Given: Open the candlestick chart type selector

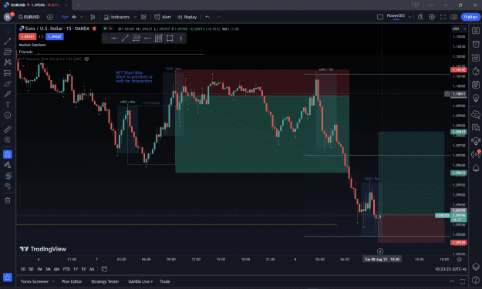Looking at the screenshot, I should [x=93, y=17].
